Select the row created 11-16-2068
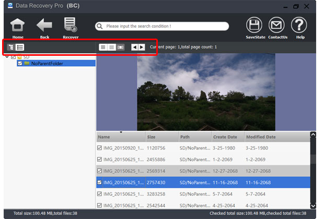The image size is (324, 219). (x=203, y=182)
